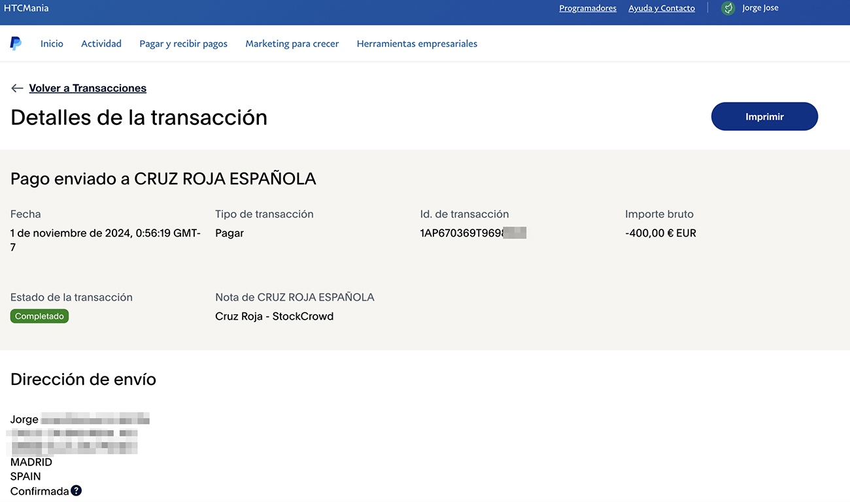Image resolution: width=850 pixels, height=502 pixels.
Task: Select the note text Cruz Roja - StockCrowd
Action: pyautogui.click(x=275, y=316)
